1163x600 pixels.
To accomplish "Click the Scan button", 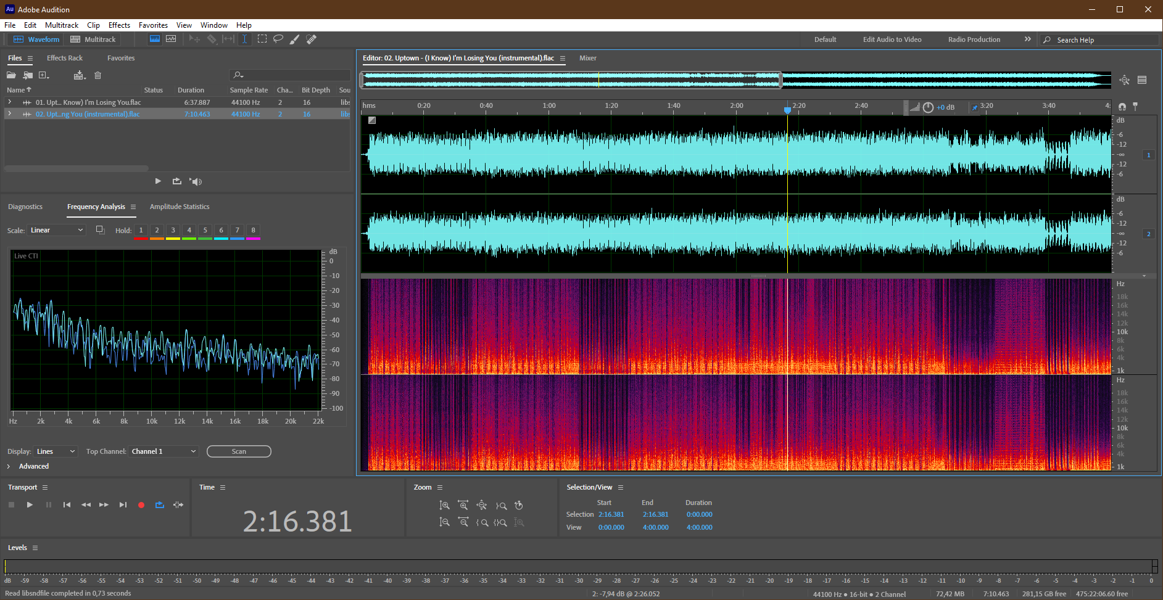I will click(239, 451).
